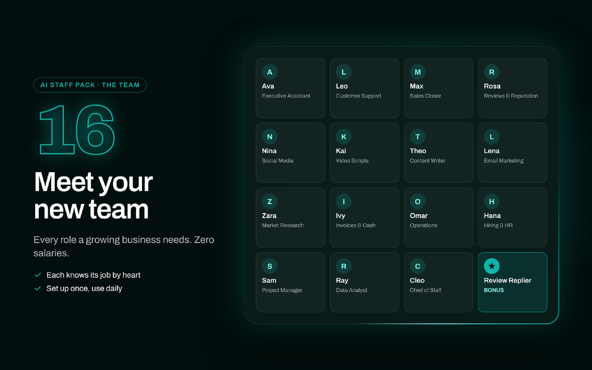
Task: Select the name "Cleo"
Action: (417, 280)
